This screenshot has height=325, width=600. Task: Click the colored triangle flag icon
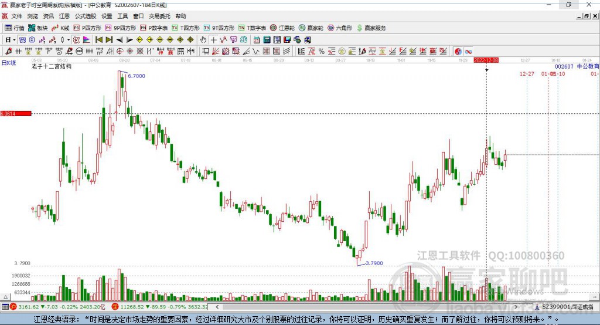87,40
